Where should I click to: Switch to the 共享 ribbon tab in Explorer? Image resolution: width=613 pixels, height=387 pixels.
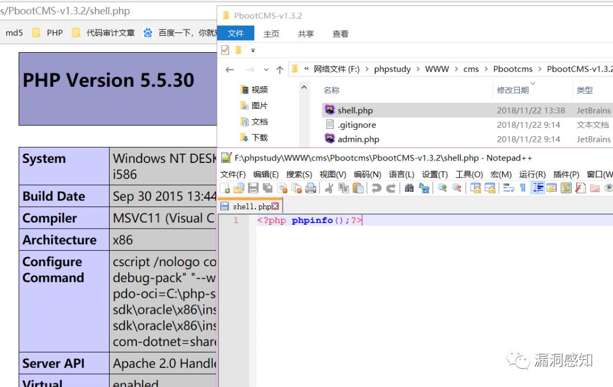pos(306,33)
